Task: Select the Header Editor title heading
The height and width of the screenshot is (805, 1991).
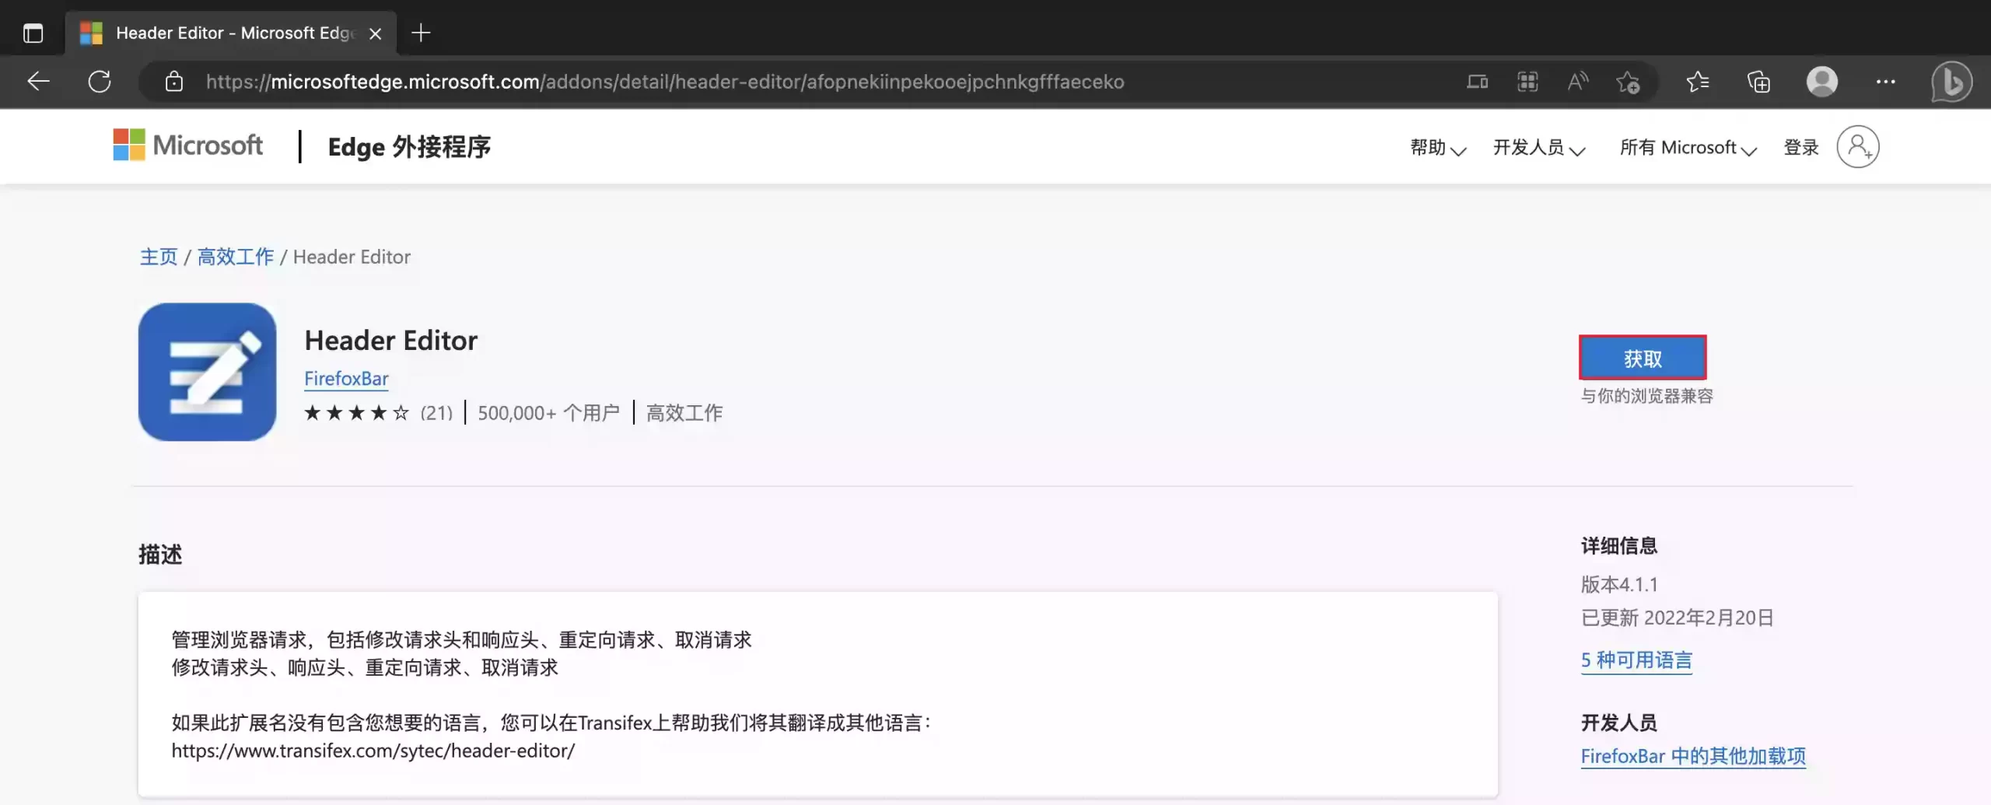Action: pos(390,341)
